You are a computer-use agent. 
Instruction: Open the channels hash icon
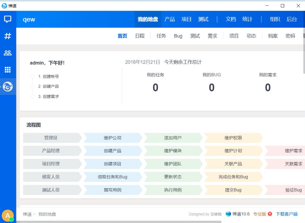[8, 36]
